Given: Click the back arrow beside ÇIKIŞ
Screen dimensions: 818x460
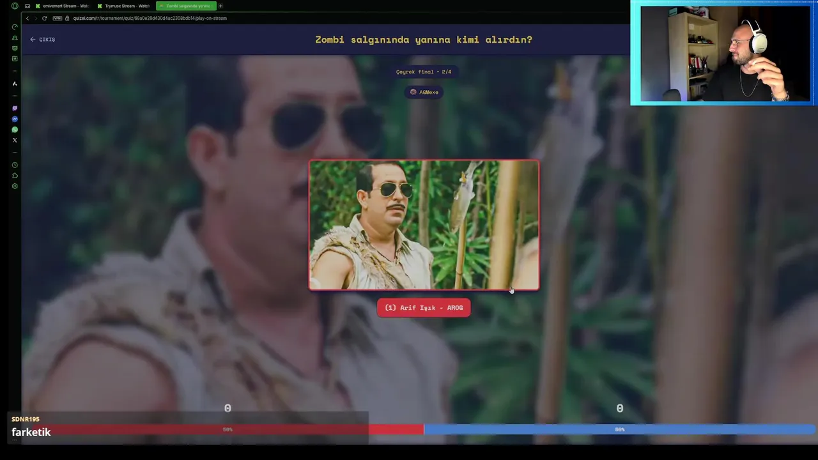Looking at the screenshot, I should (x=33, y=40).
